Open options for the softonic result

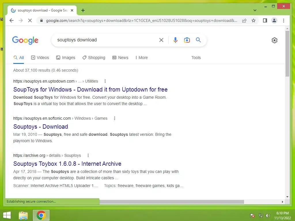click(x=114, y=118)
